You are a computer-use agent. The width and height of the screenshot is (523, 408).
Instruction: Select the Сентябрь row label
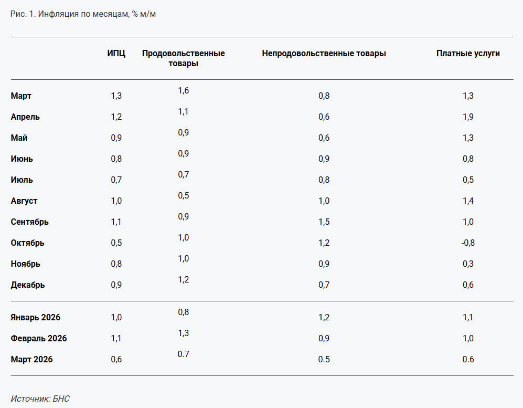pyautogui.click(x=30, y=222)
